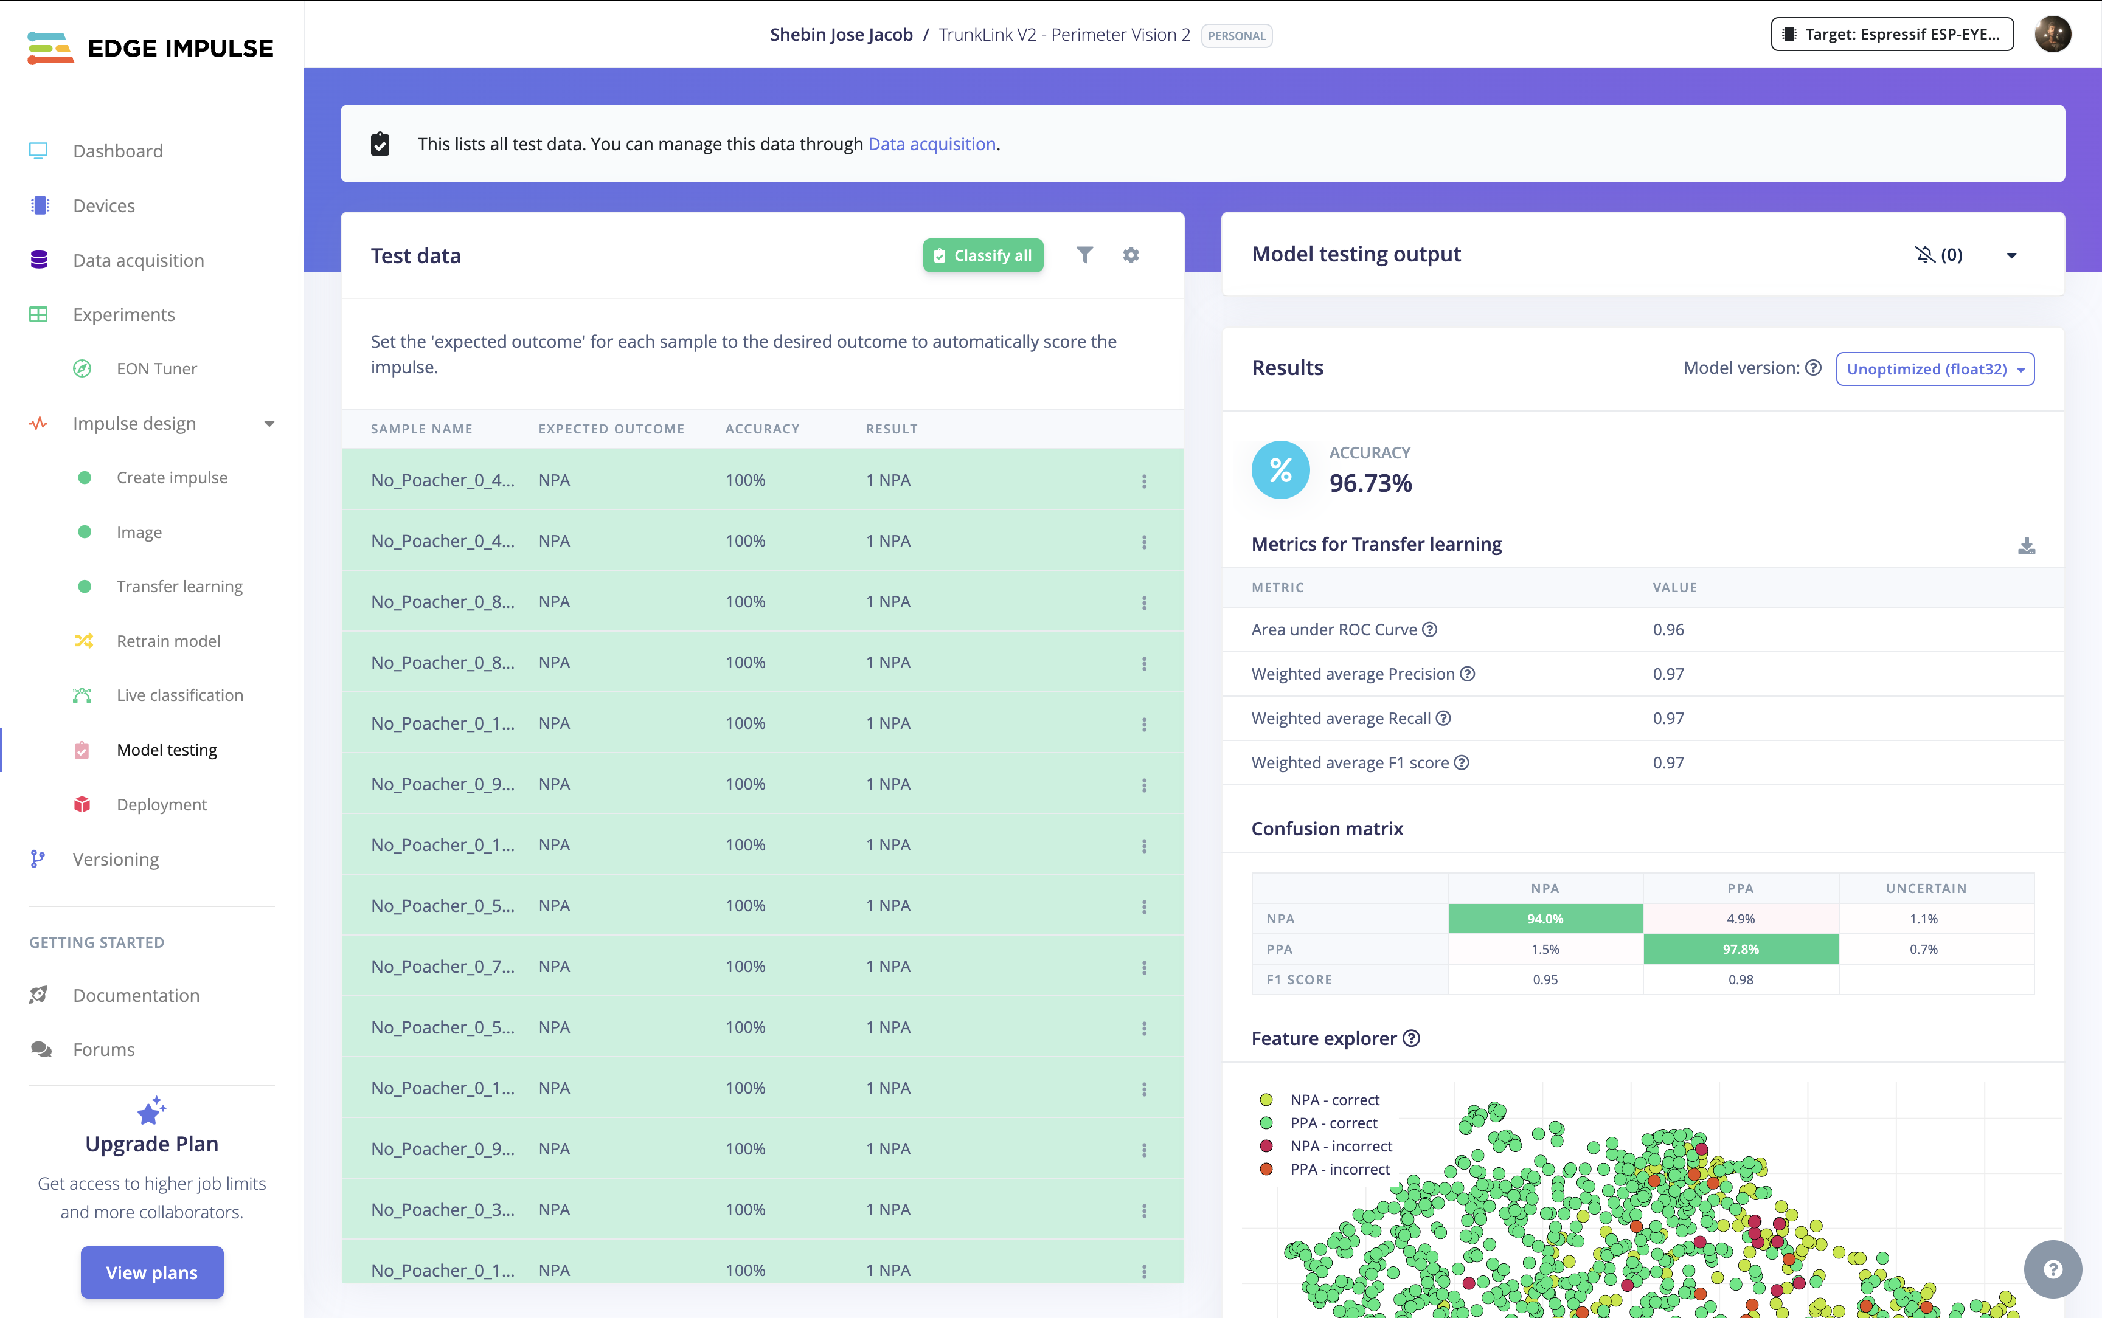
Task: Click the muted notifications bell icon
Action: coord(1924,255)
